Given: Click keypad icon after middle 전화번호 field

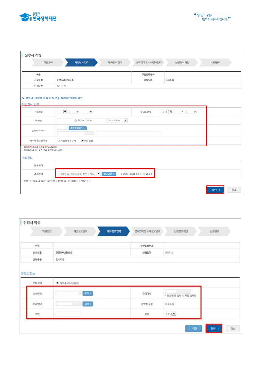Looking at the screenshot, I should click(78, 112).
